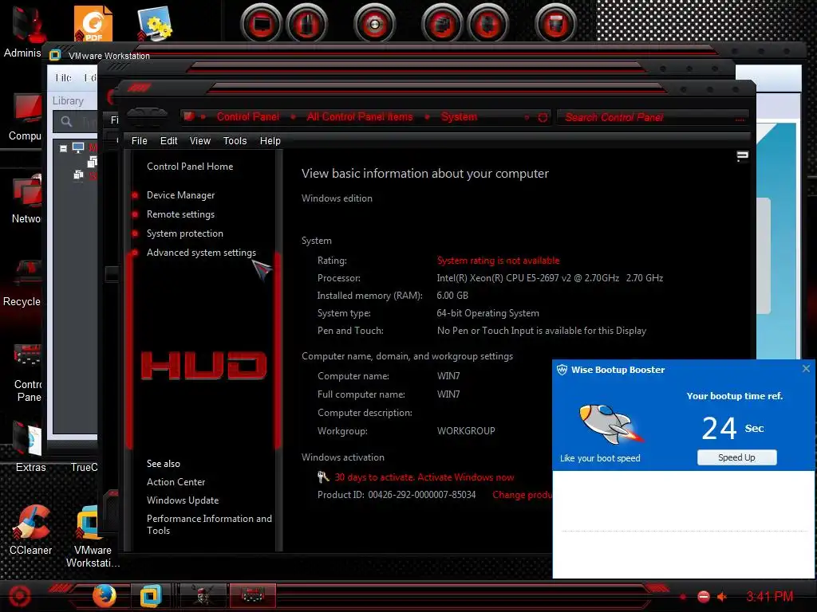Image resolution: width=817 pixels, height=612 pixels.
Task: Open Remote settings
Action: pyautogui.click(x=180, y=214)
